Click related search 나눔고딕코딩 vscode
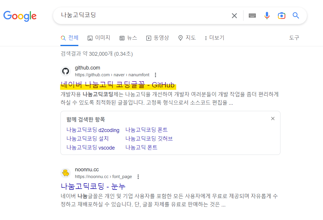The image size is (323, 220). point(90,148)
